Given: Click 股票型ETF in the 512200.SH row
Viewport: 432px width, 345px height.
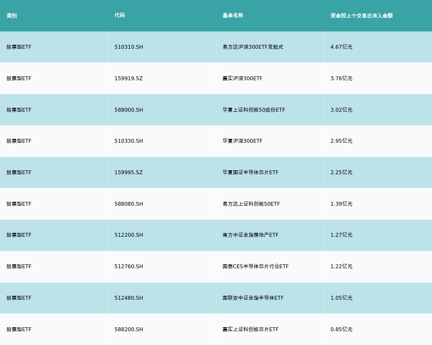Looking at the screenshot, I should (x=19, y=235).
